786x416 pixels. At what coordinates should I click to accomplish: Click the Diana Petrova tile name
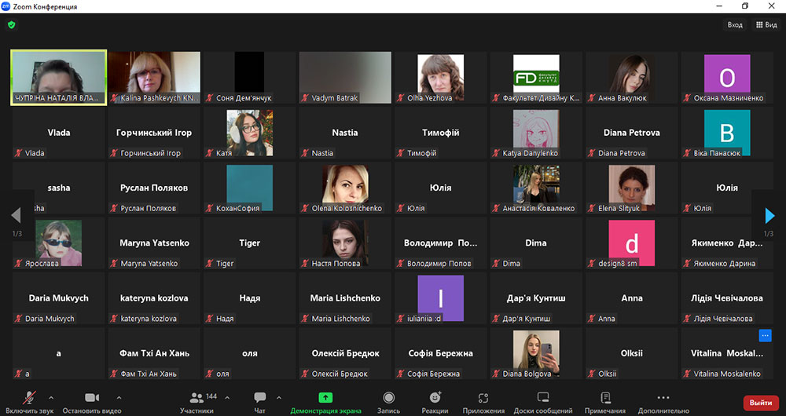pyautogui.click(x=632, y=133)
